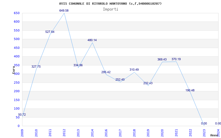Click the 650 y-axis tick label
This screenshot has height=138, width=221.
click(17, 13)
